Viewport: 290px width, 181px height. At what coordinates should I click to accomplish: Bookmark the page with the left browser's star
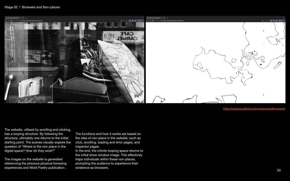[x=127, y=21]
